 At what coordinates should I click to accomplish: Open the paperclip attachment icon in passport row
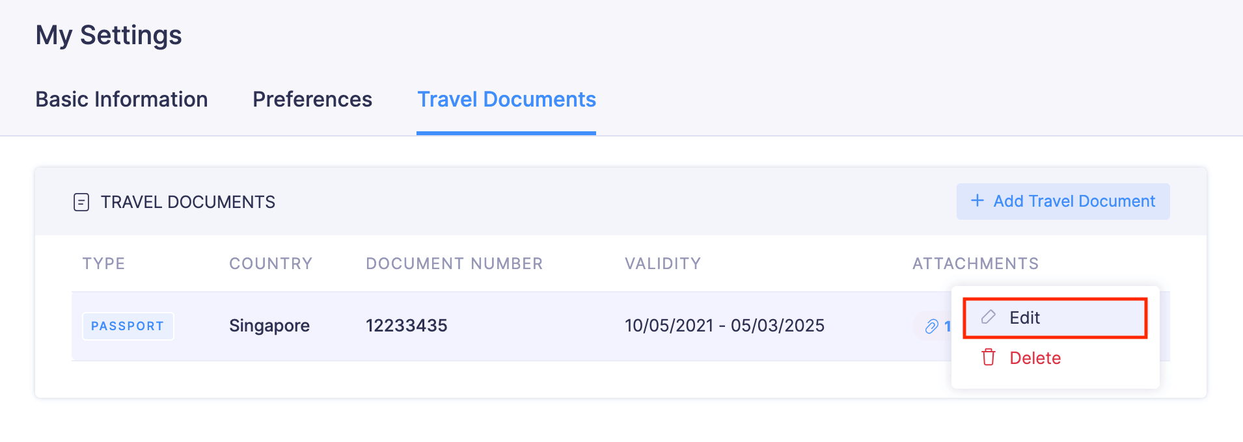932,326
